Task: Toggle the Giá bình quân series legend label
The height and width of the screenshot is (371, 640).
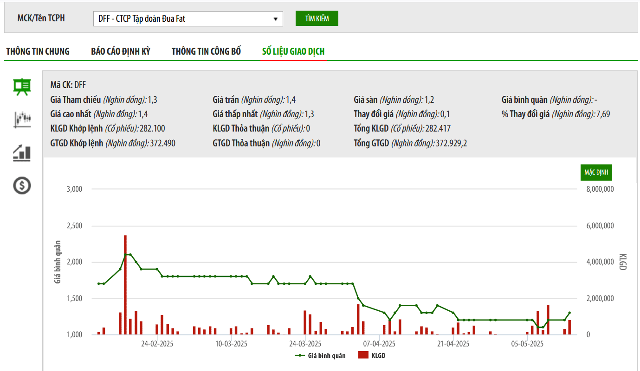Action: point(327,356)
